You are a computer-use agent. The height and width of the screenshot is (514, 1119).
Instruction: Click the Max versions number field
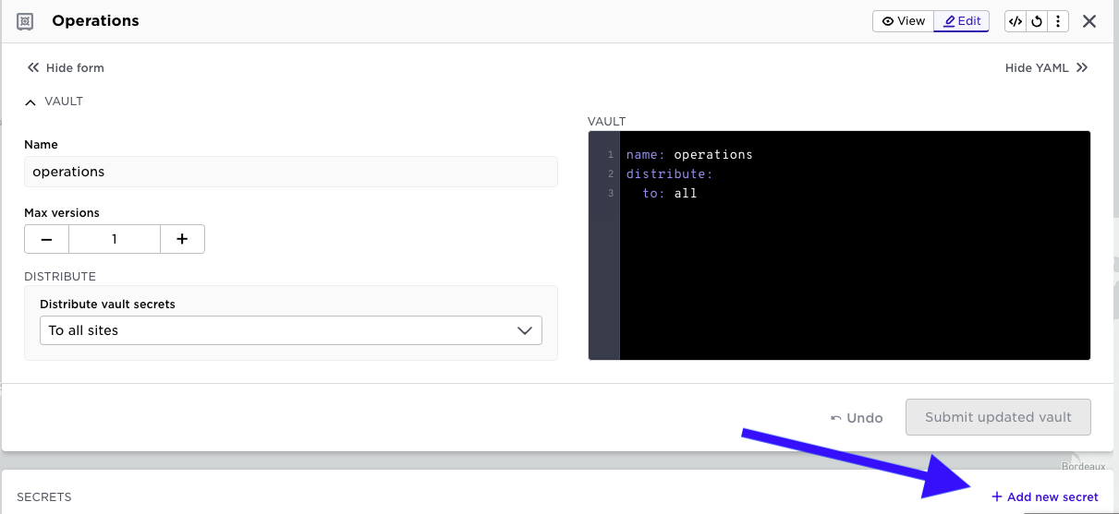pyautogui.click(x=115, y=239)
